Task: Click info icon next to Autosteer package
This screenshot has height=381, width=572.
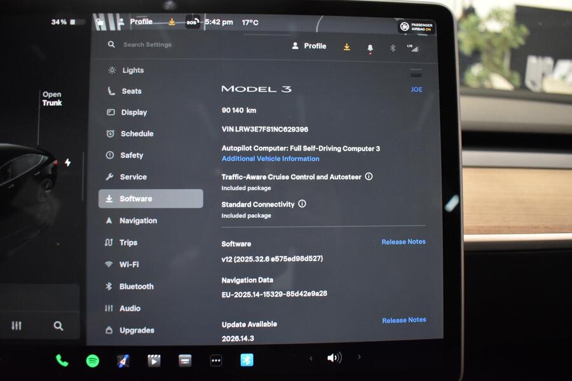Action: (x=369, y=177)
